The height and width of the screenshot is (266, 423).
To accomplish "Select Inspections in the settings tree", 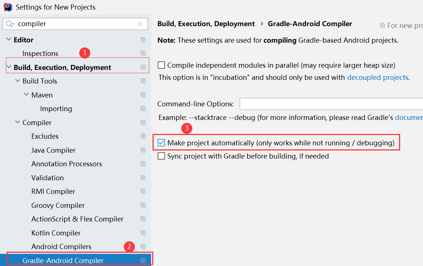I will coord(40,53).
